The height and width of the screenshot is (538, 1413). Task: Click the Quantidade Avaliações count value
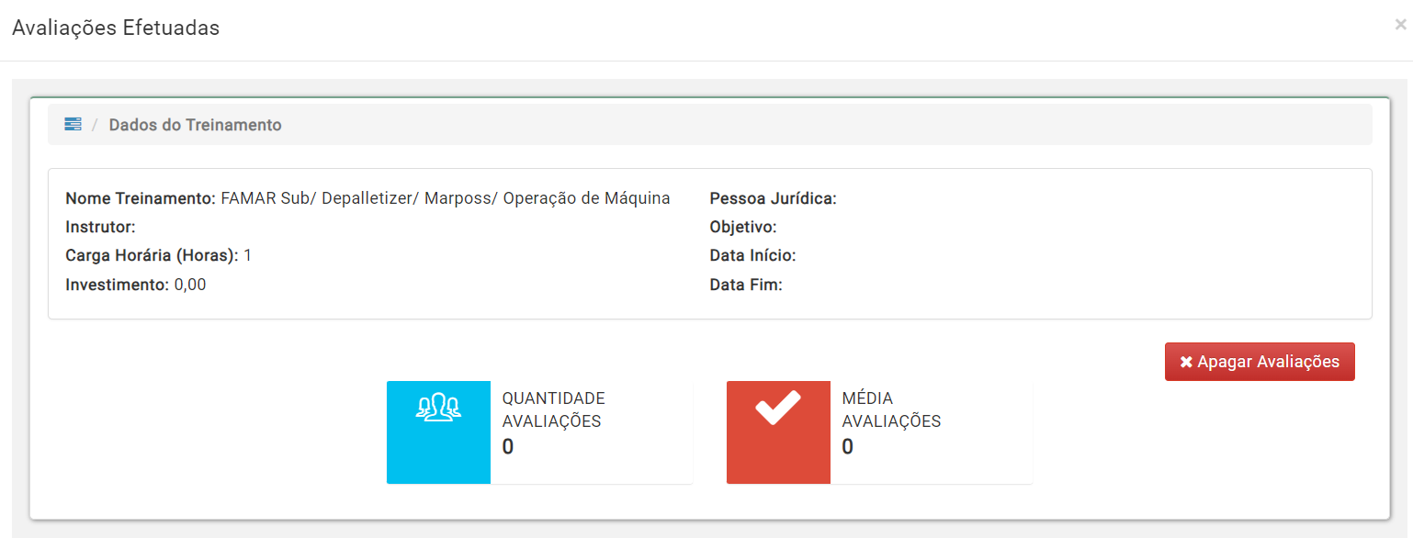[x=508, y=447]
